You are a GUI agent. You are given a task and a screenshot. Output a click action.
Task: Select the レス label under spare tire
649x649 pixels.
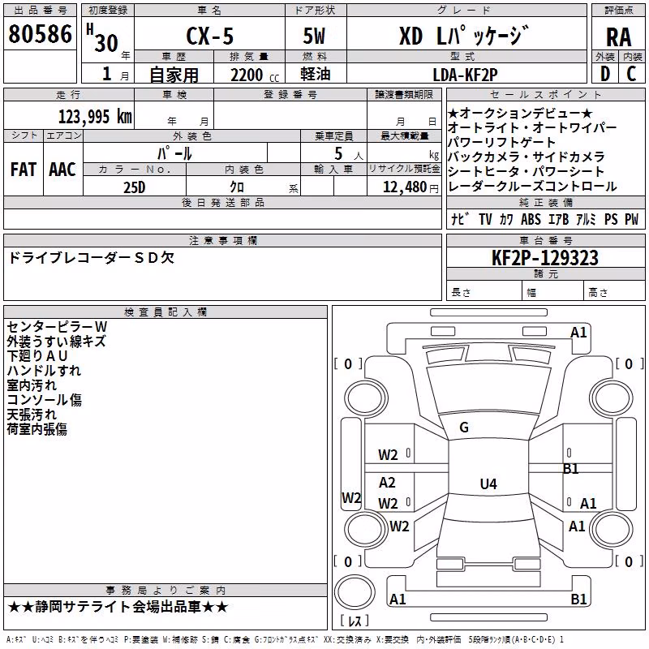click(355, 621)
